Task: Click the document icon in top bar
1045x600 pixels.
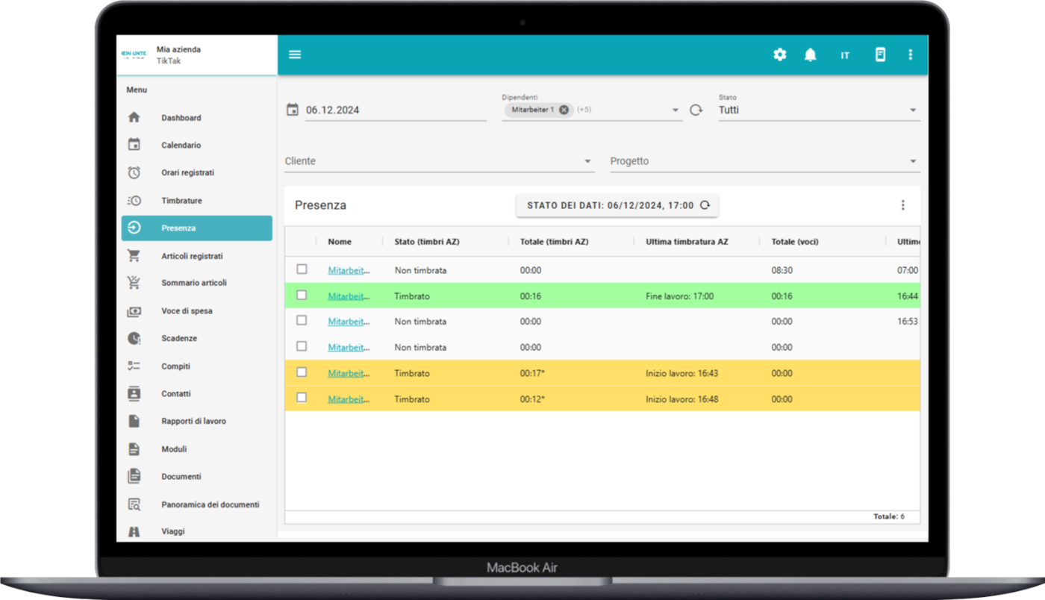Action: click(880, 54)
